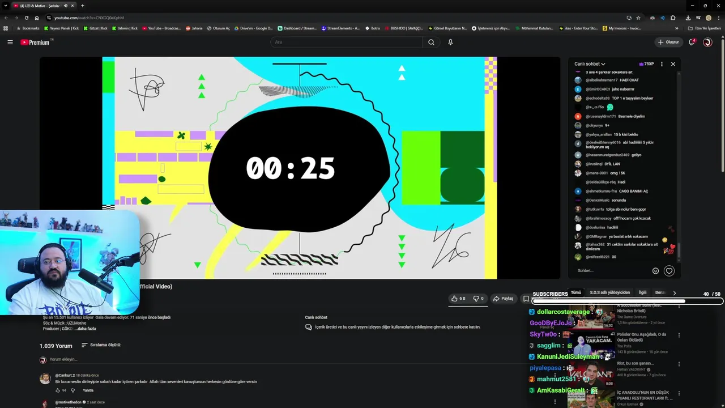Click the Oluştur create button
Viewport: 725px width, 408px height.
coord(668,42)
